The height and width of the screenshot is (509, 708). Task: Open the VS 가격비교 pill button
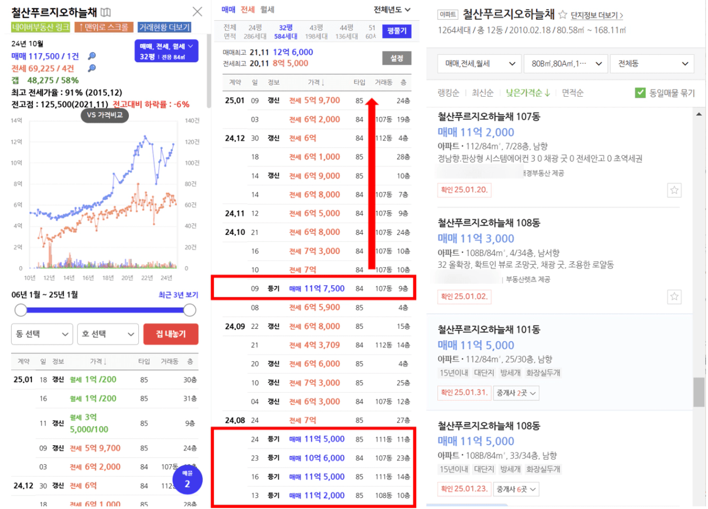(x=106, y=116)
